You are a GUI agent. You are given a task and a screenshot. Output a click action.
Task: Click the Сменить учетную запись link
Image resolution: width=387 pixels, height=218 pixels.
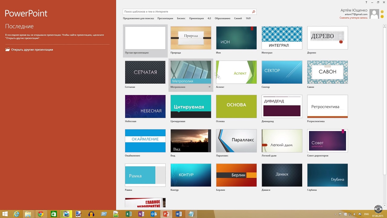[x=353, y=18]
